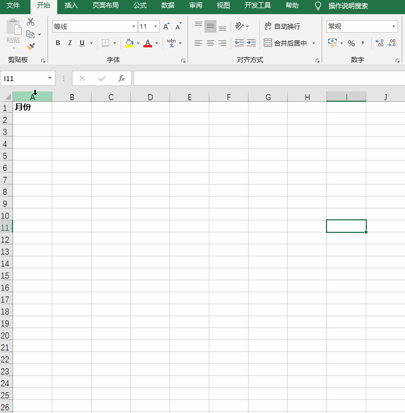Click the lightbulb icon beside 操作说明搜索

(x=318, y=6)
